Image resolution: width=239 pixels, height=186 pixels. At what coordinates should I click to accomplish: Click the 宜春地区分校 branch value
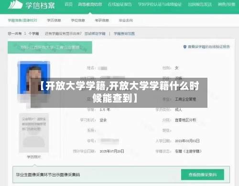[x=185, y=120]
